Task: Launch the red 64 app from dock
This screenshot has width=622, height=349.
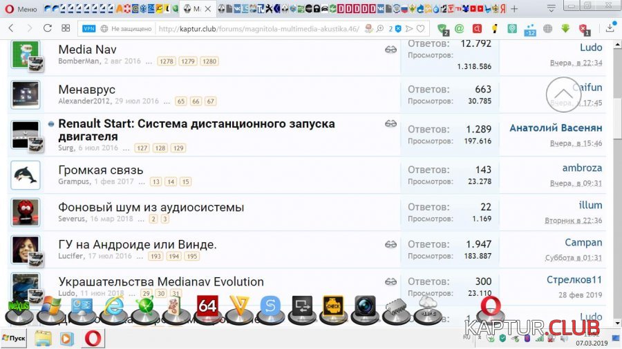Action: pyautogui.click(x=207, y=310)
